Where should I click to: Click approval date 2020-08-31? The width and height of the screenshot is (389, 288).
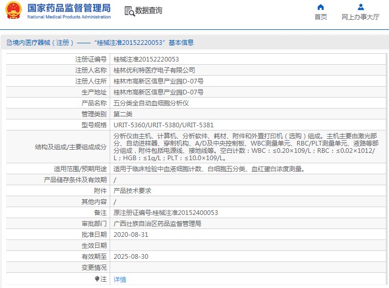131,234
